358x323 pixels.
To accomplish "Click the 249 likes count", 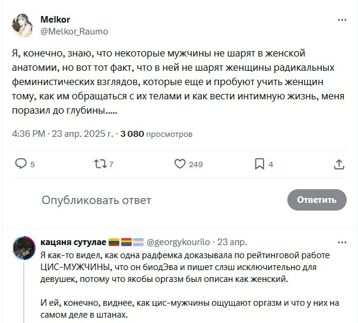I will click(x=196, y=165).
